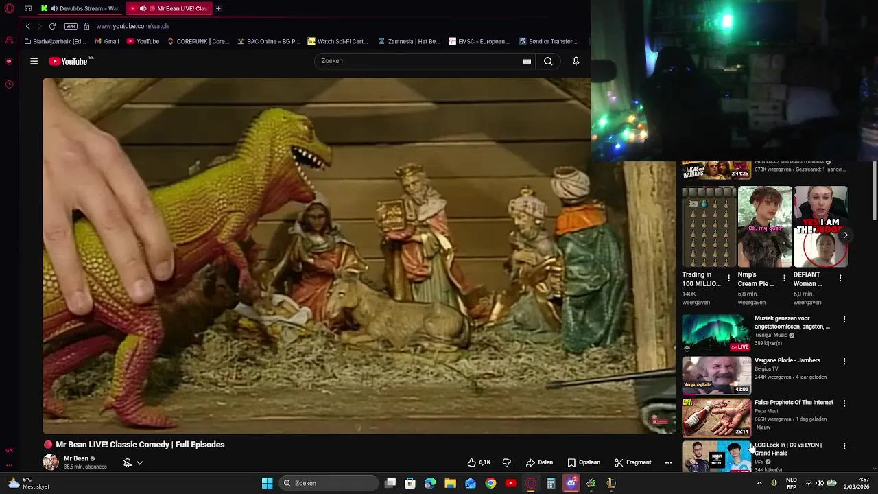Viewport: 878px width, 494px height.
Task: Open the Mr Bean channel name link
Action: (x=76, y=458)
